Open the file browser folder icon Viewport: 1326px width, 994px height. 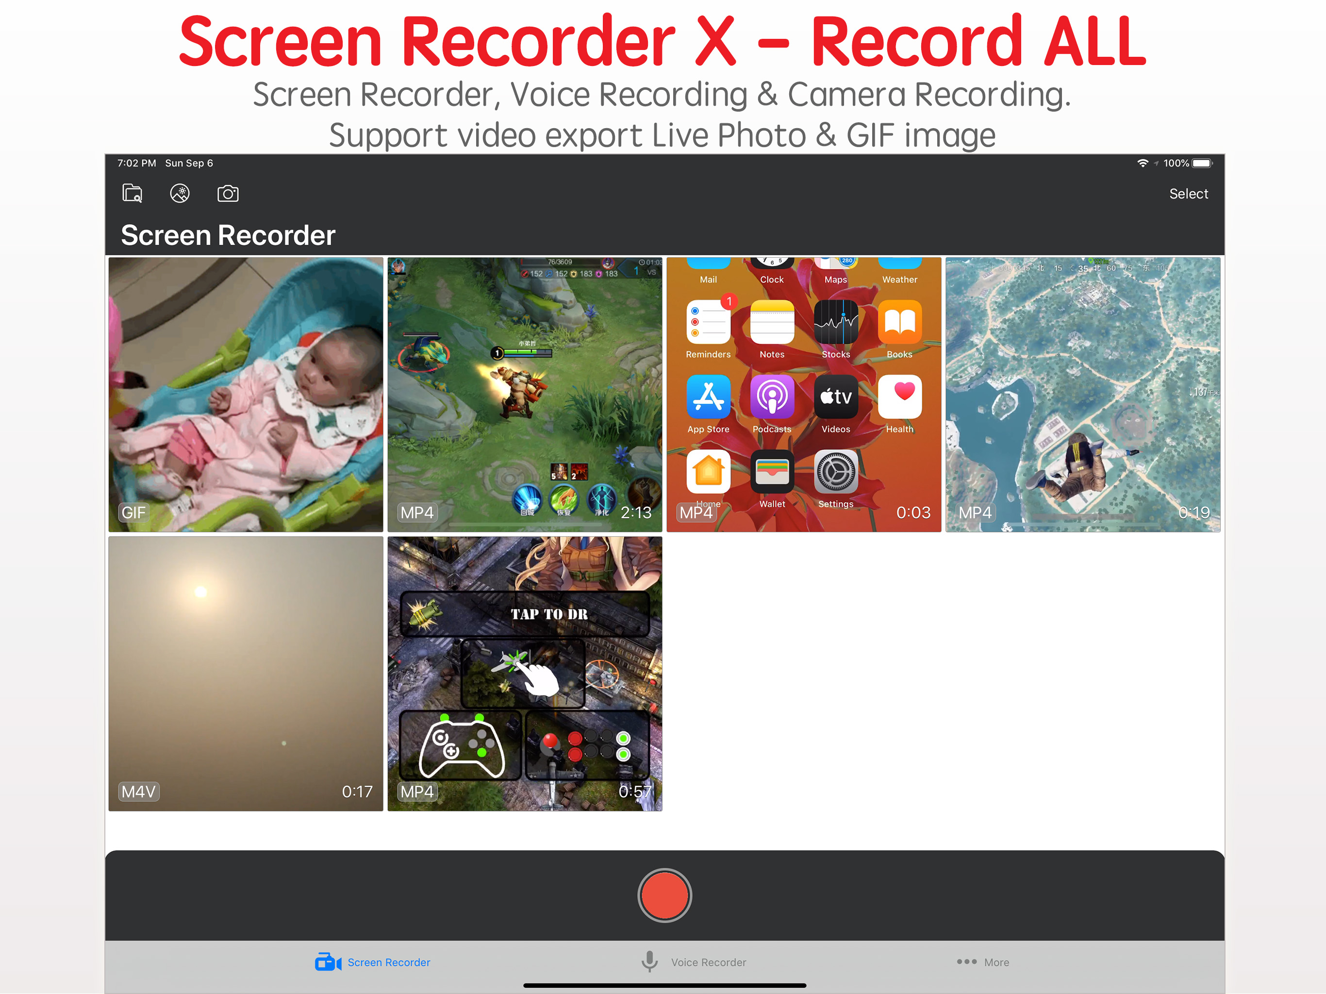pyautogui.click(x=133, y=194)
